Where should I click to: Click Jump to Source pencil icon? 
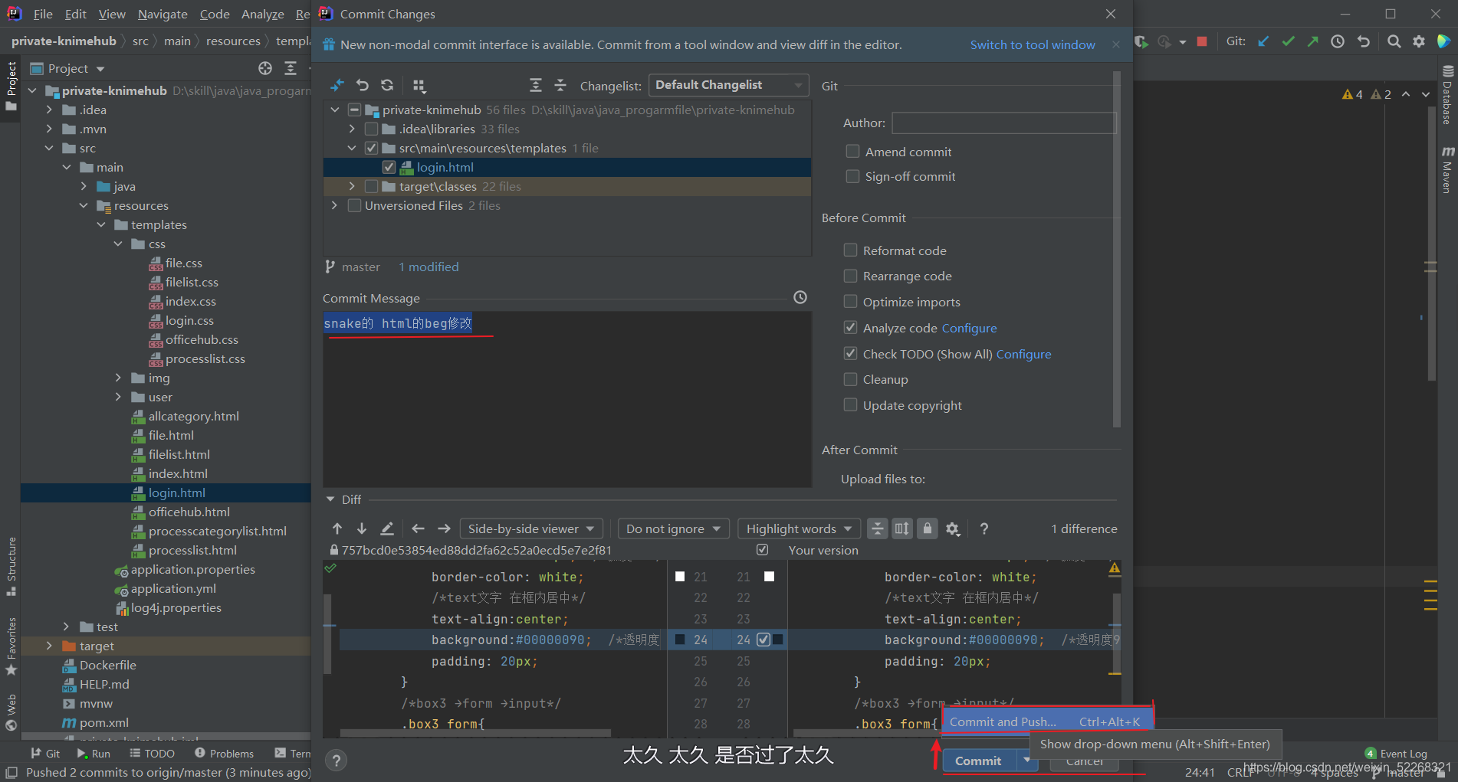coord(387,528)
